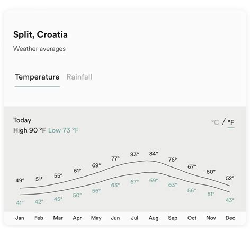Click the Dec month label
This screenshot has width=251, height=229.
click(x=230, y=218)
